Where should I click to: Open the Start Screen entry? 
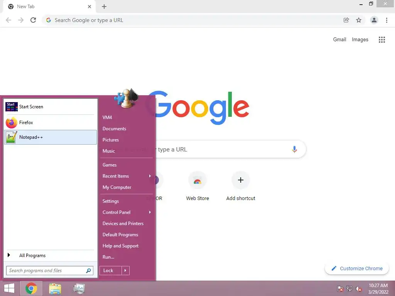(51, 107)
